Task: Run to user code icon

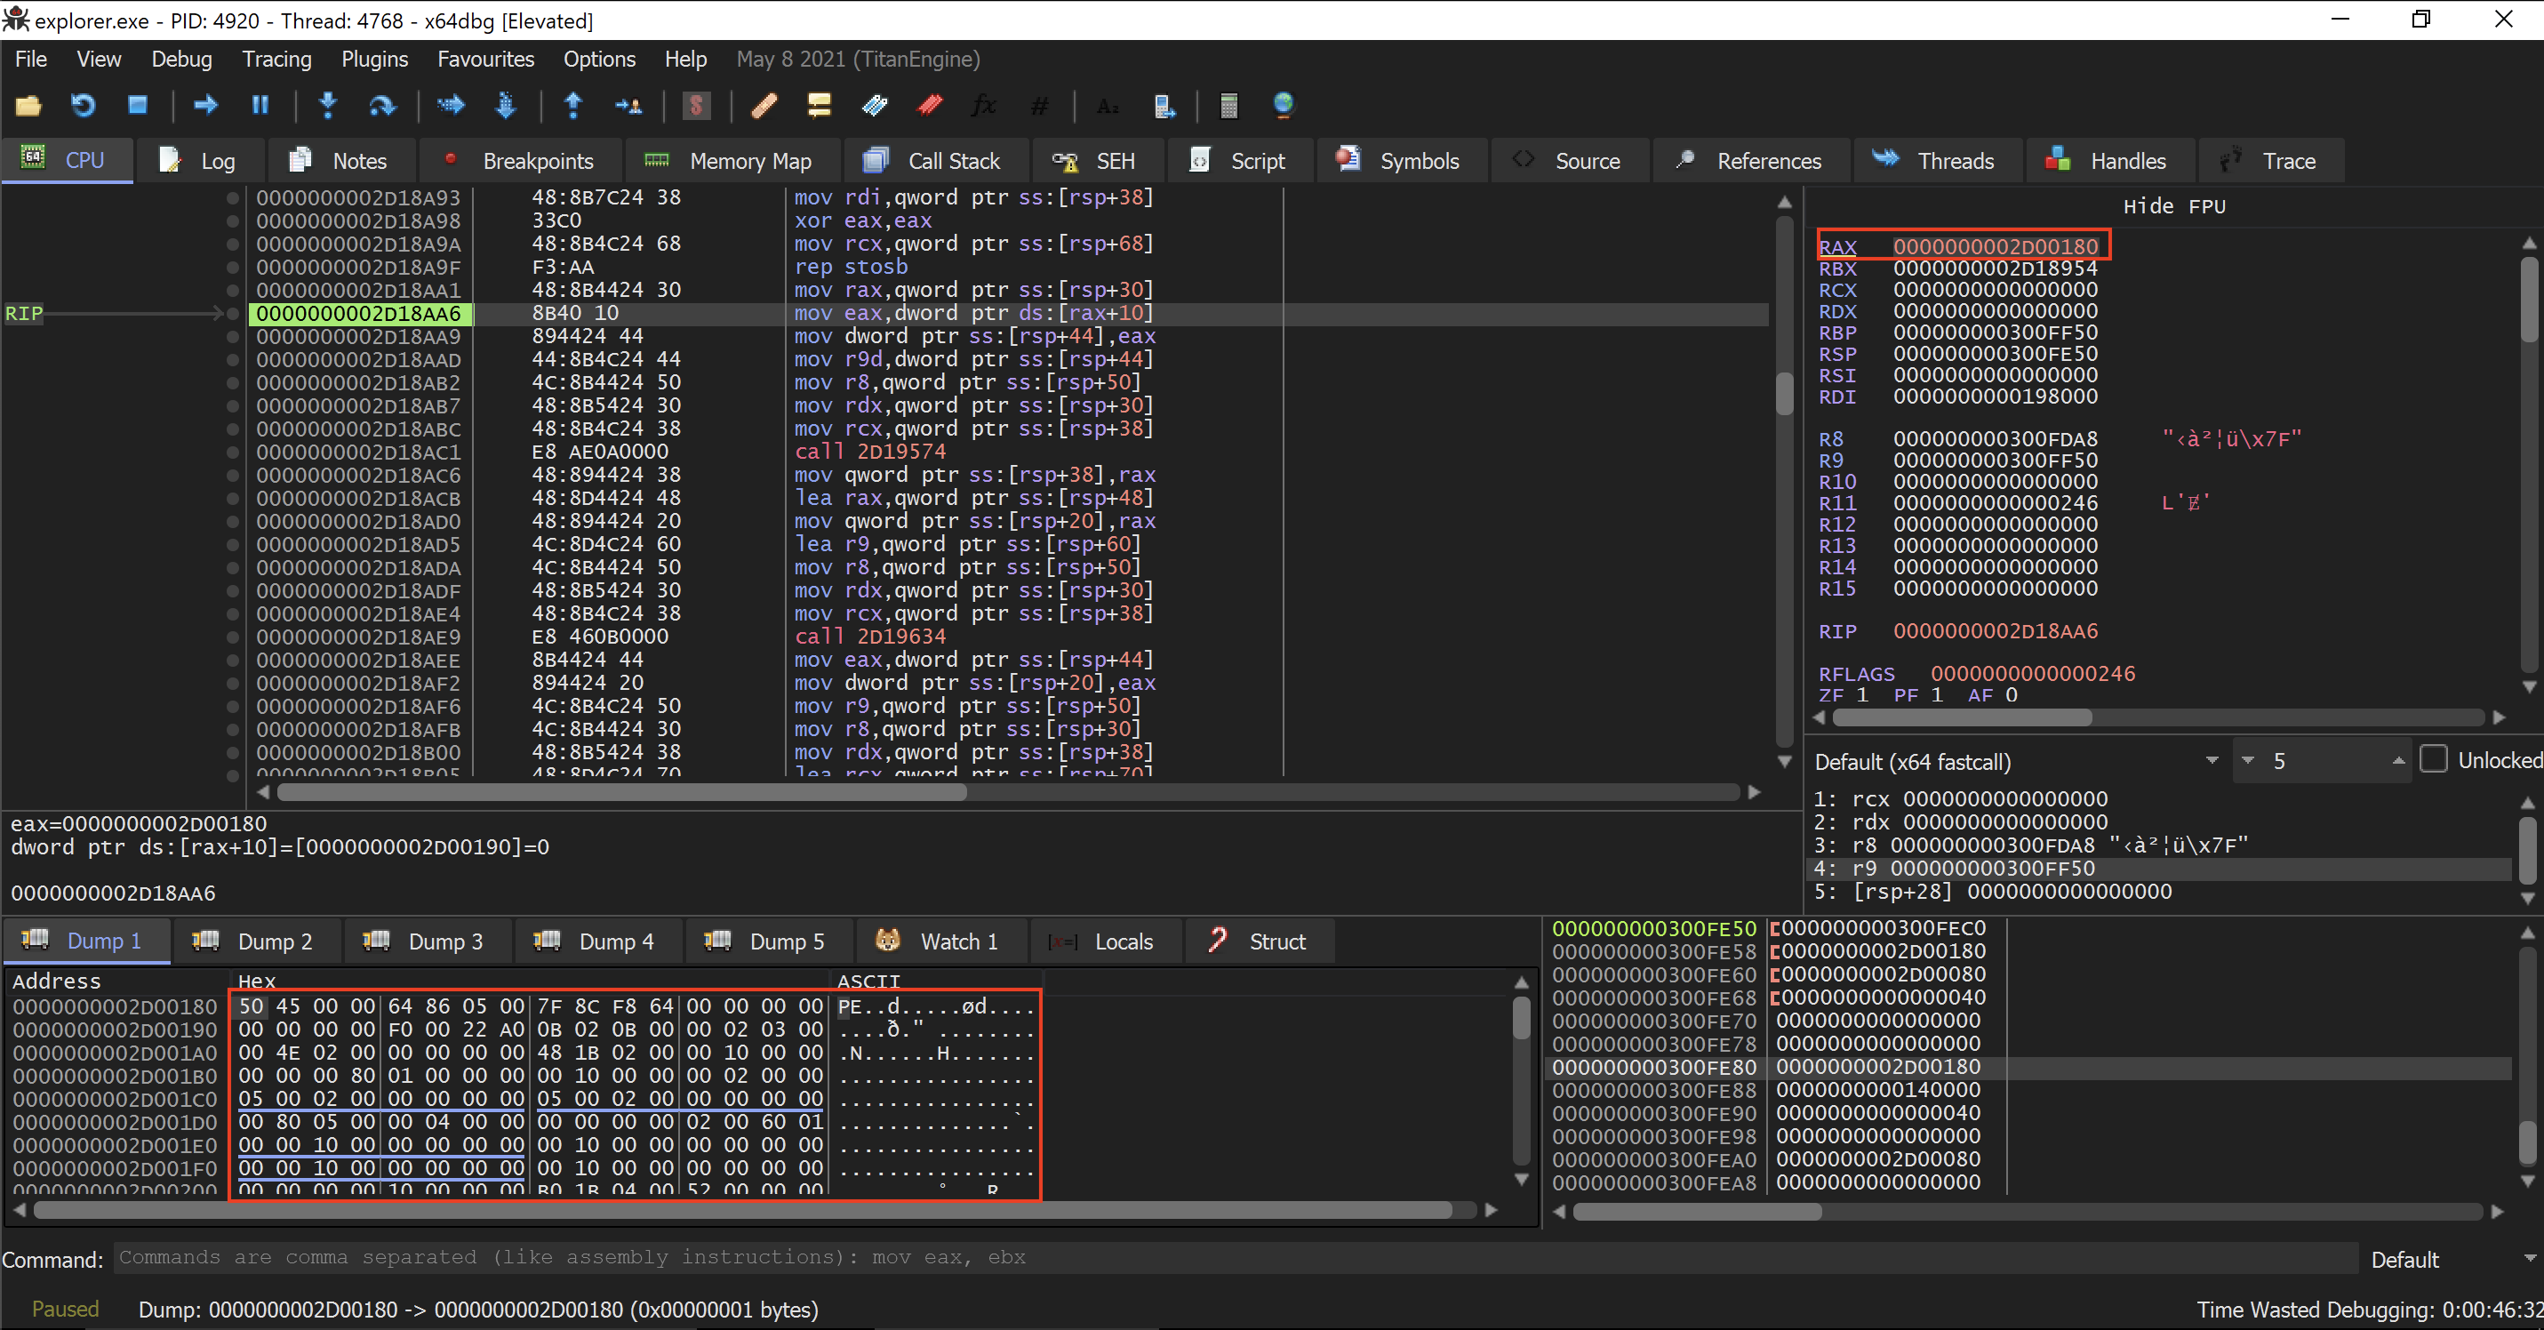Action: [x=628, y=106]
